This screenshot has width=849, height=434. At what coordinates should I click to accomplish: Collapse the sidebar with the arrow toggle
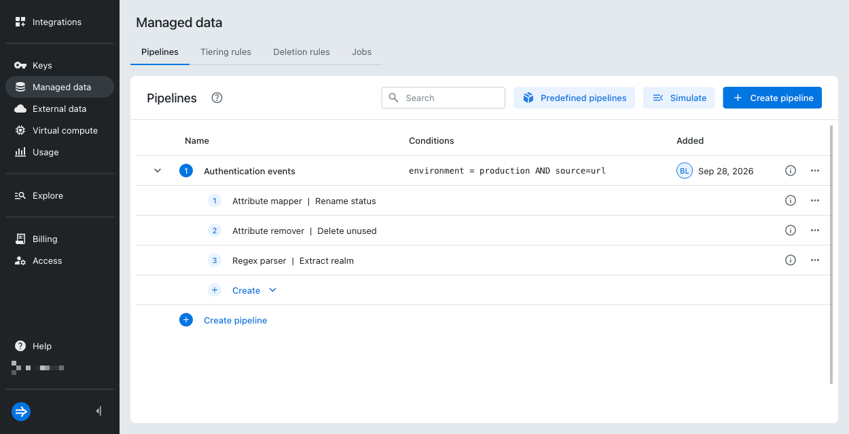[98, 411]
